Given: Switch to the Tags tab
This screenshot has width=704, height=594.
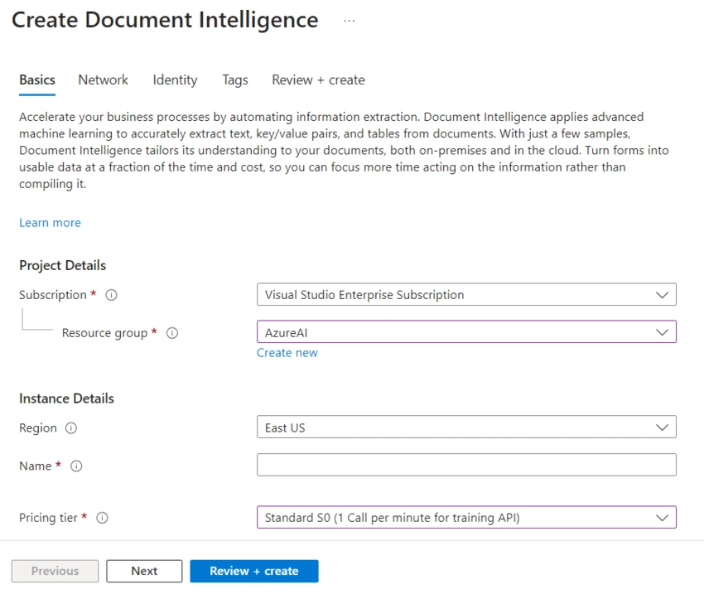Looking at the screenshot, I should pos(235,80).
